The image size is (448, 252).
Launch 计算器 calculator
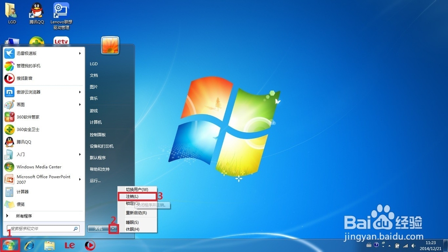pos(44,192)
